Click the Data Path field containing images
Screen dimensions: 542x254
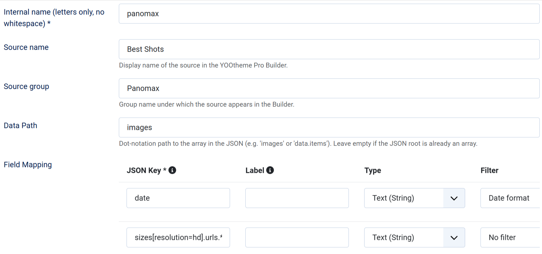point(329,128)
